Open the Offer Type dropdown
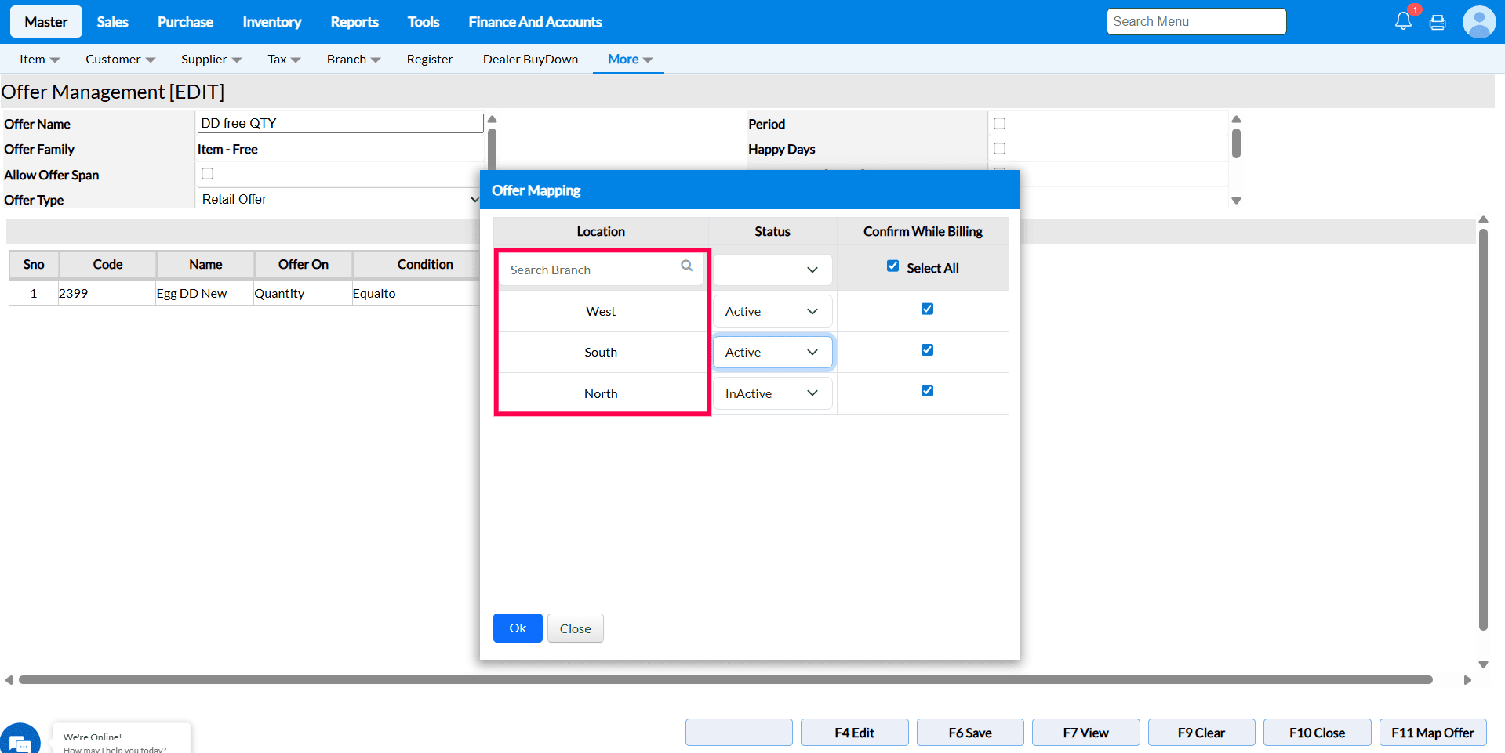The width and height of the screenshot is (1505, 753). [x=339, y=199]
